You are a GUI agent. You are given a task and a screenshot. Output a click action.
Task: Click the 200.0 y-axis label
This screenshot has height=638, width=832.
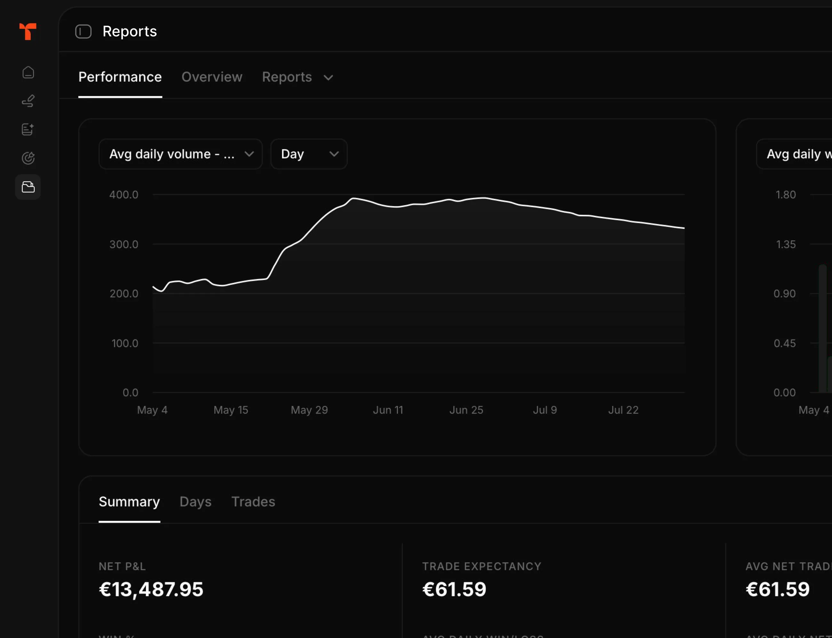[124, 293]
